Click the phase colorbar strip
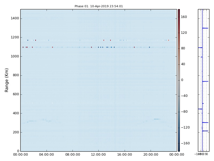 [179, 80]
